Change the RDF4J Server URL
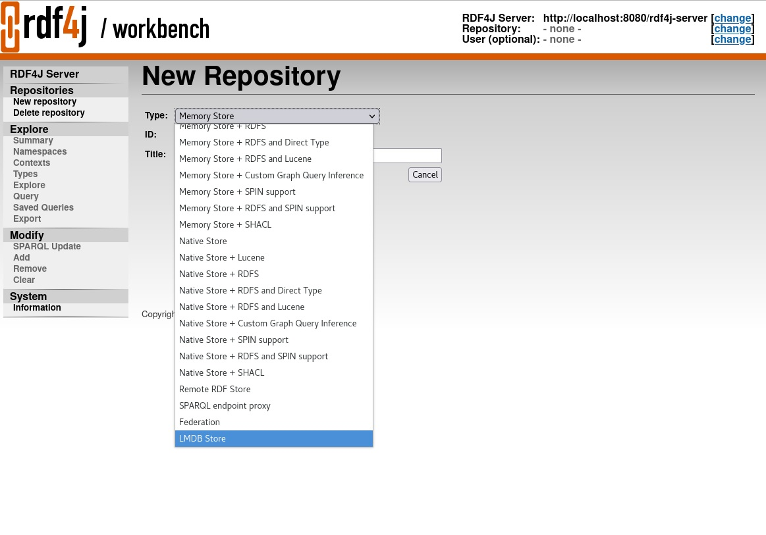 732,18
